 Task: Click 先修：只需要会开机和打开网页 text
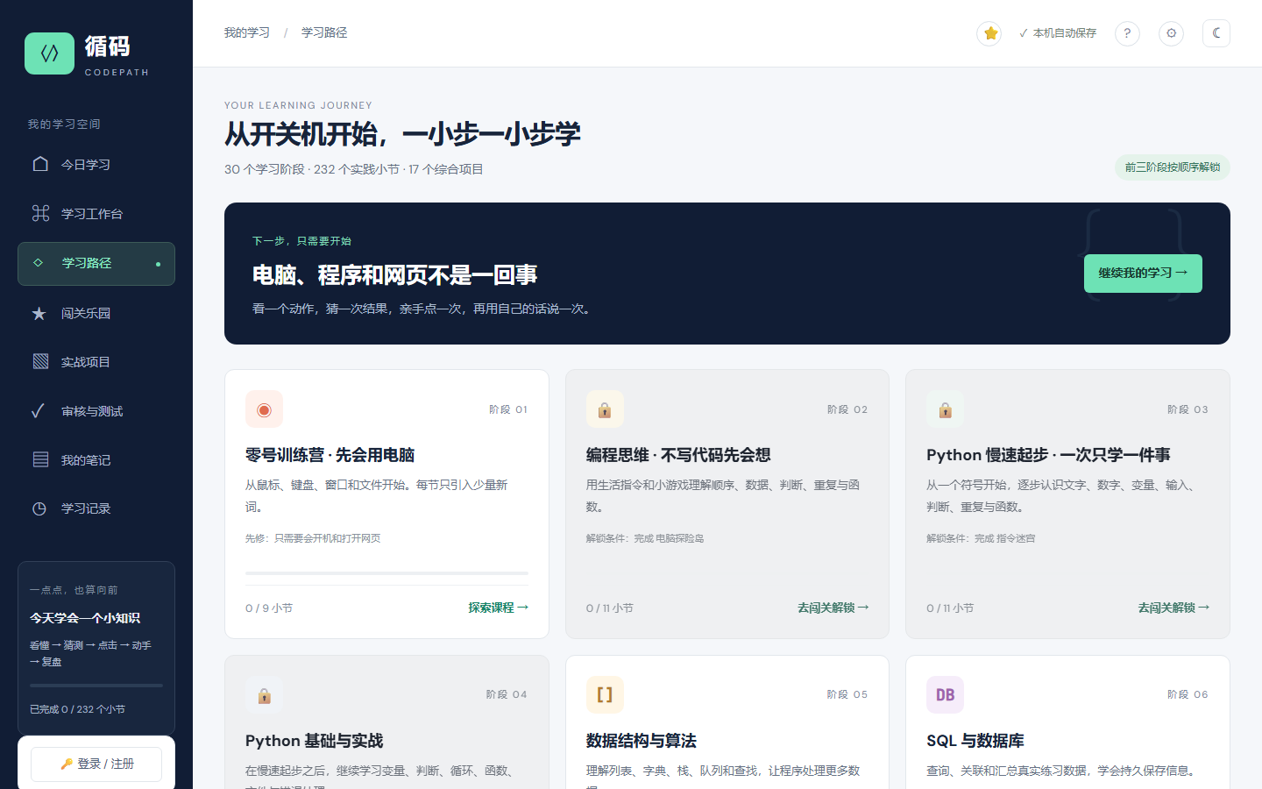point(313,538)
